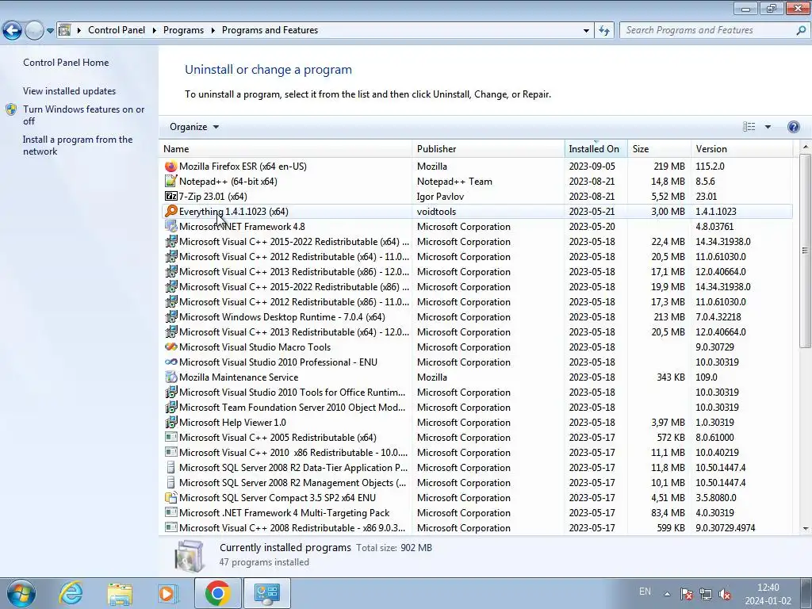This screenshot has height=609, width=812.
Task: Click the Programs breadcrumb
Action: tap(183, 30)
